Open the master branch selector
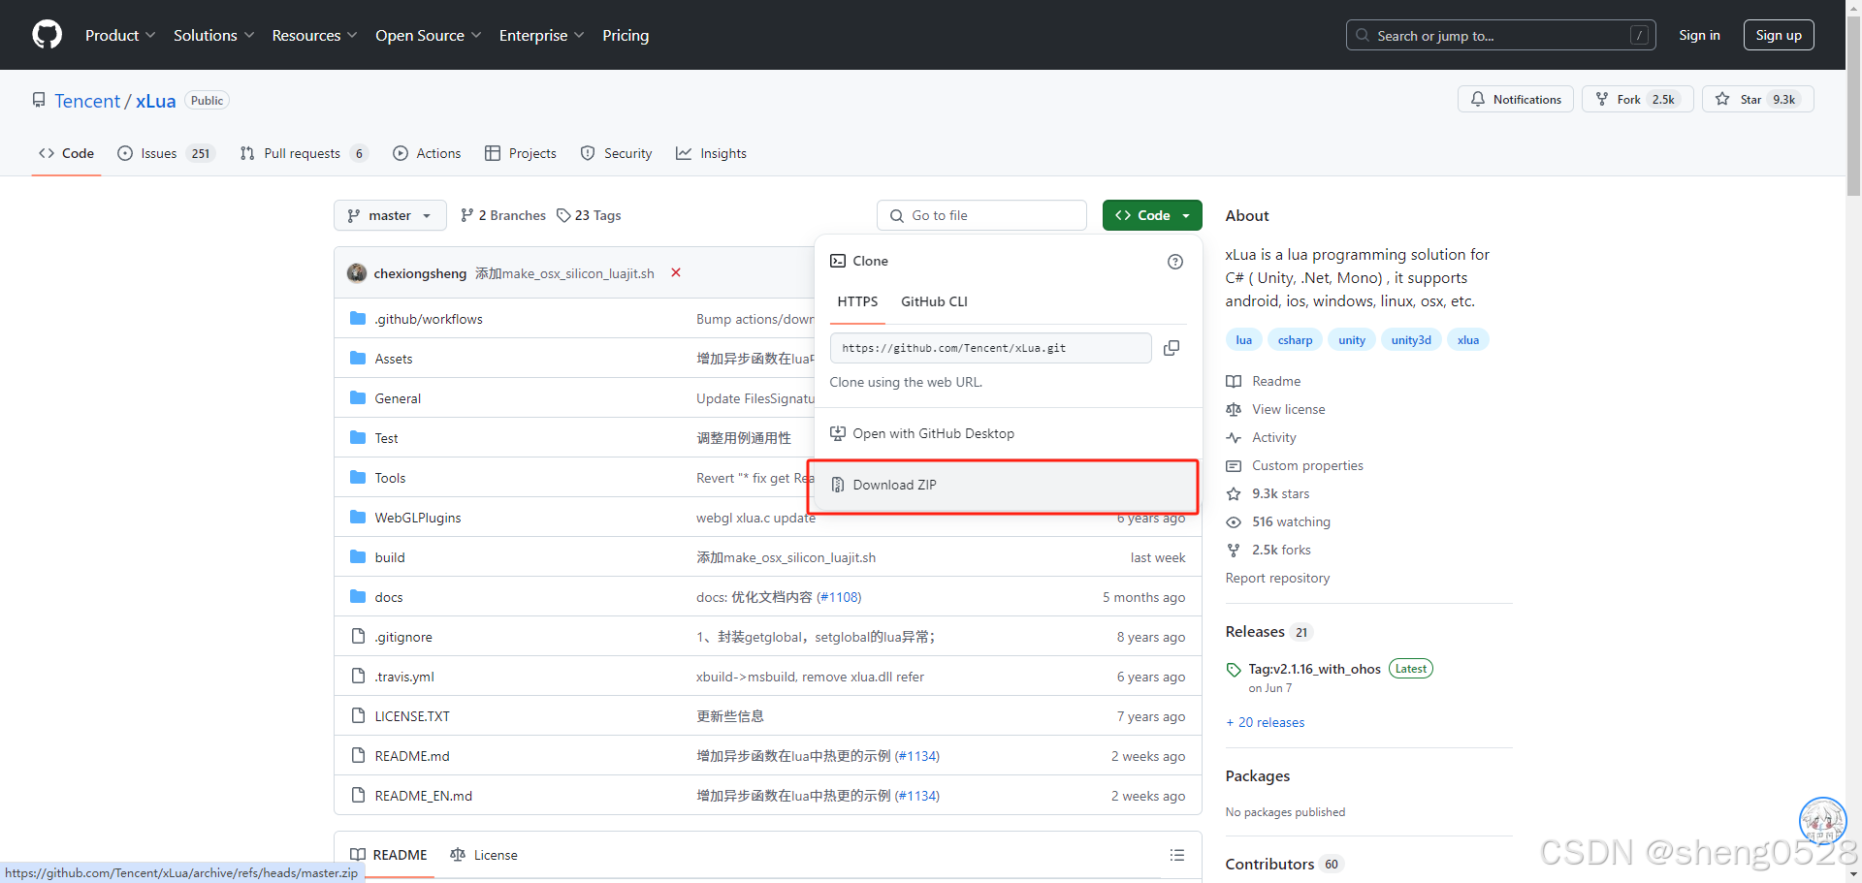 (390, 215)
